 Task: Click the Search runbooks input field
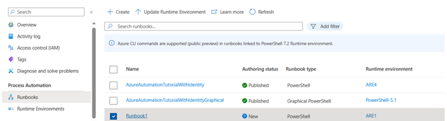(203, 26)
